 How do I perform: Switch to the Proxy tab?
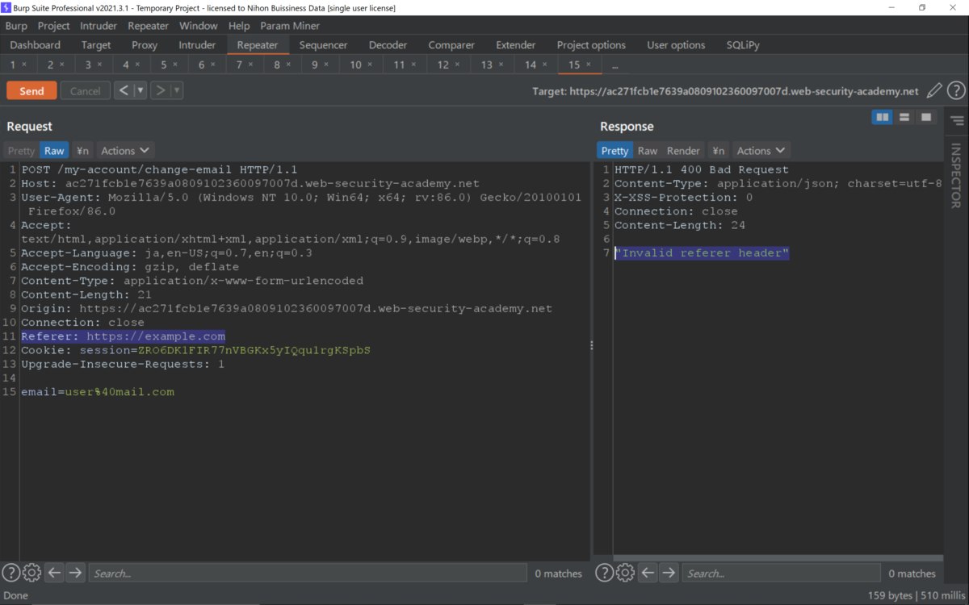coord(145,45)
